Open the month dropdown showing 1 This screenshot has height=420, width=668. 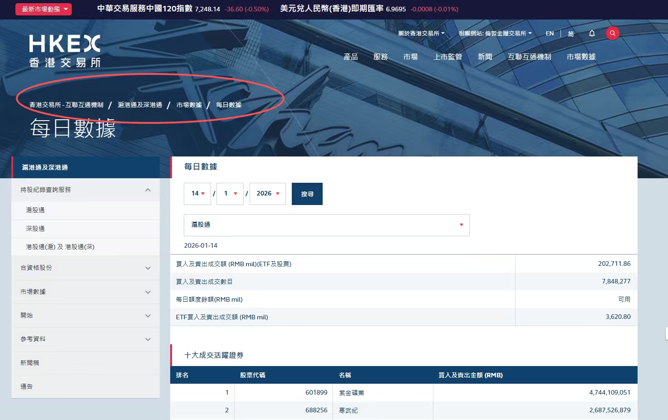coord(230,194)
